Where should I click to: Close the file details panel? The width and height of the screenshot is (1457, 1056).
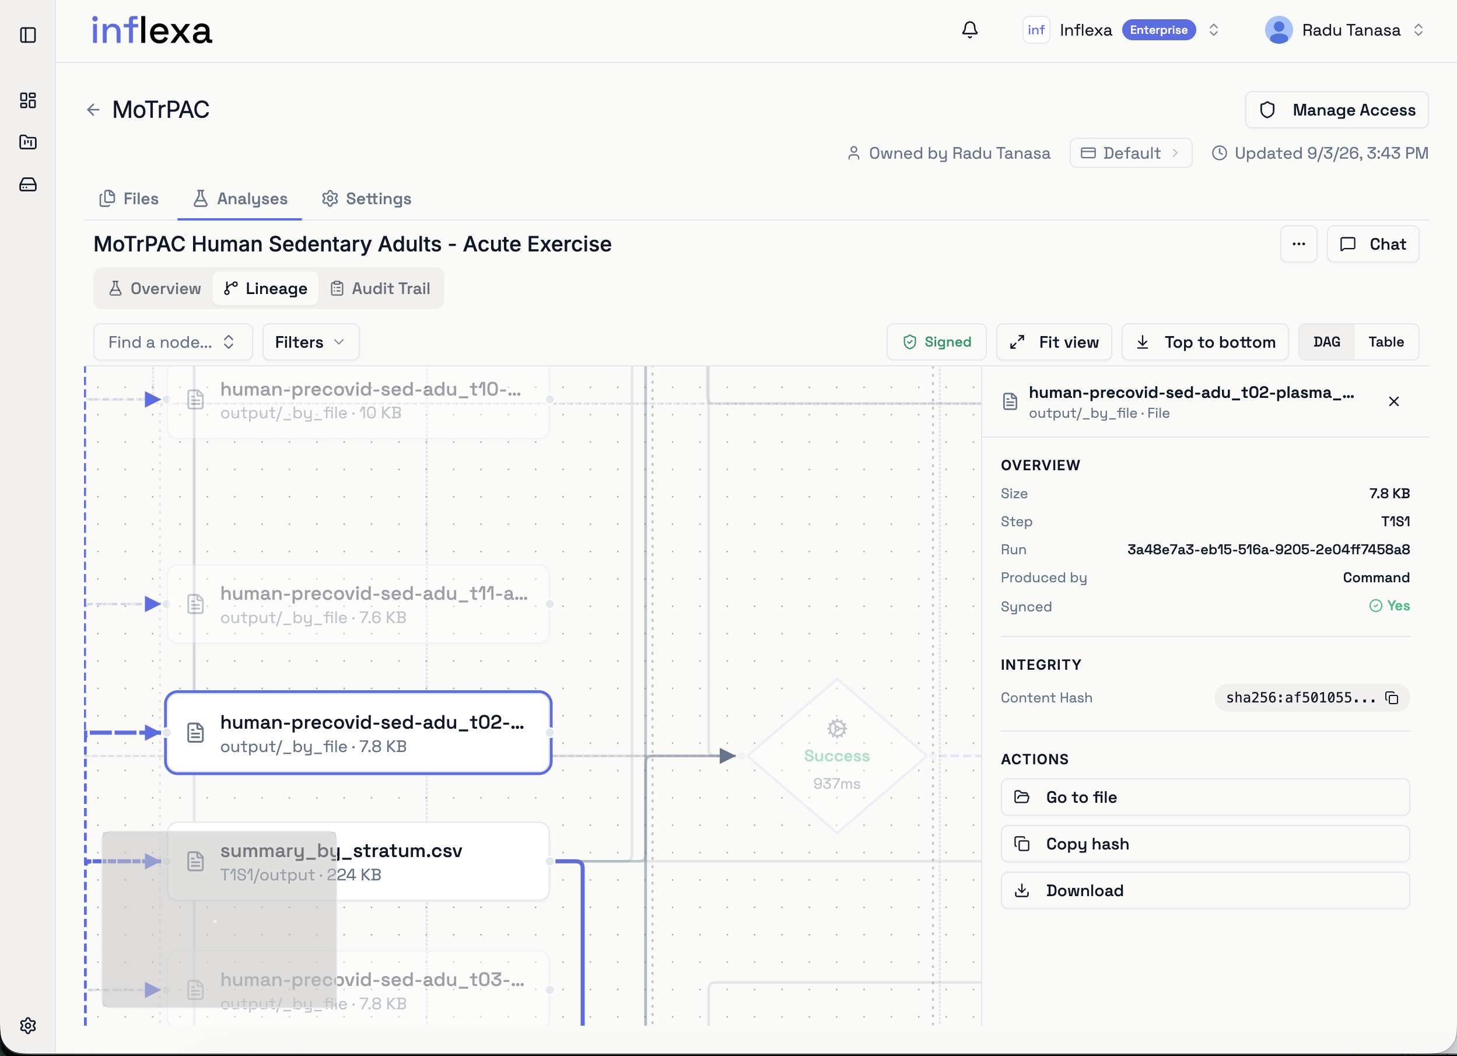coord(1394,402)
